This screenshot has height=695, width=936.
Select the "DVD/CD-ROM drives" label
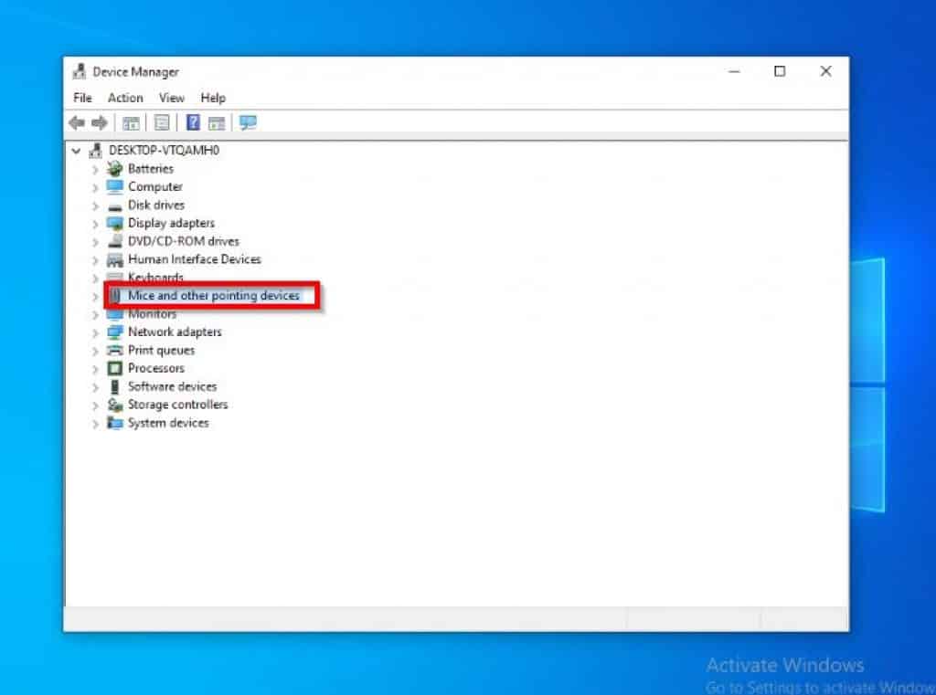(183, 241)
